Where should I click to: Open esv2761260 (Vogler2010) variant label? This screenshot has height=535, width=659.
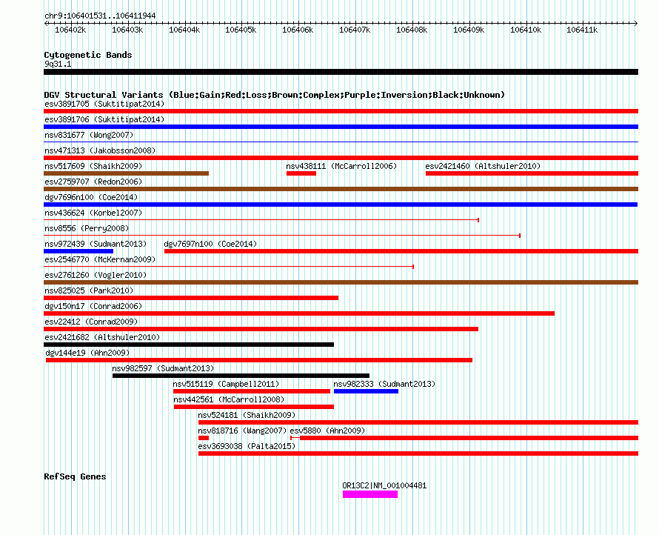coord(96,275)
